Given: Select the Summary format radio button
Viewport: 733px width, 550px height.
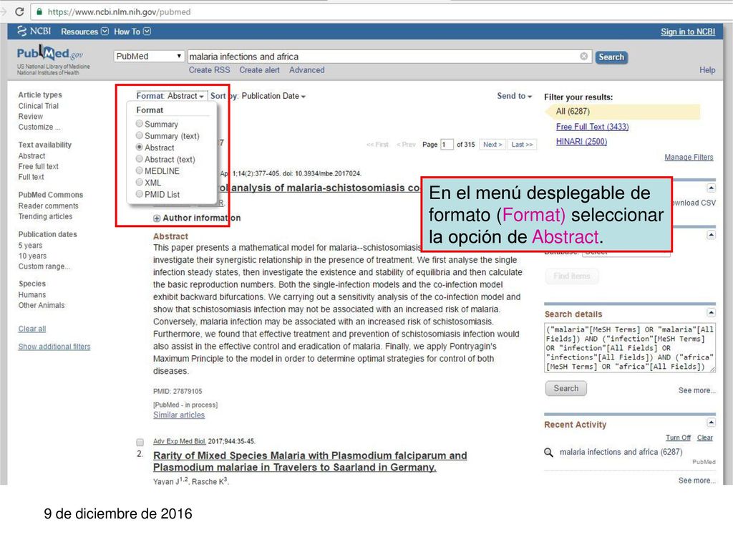Looking at the screenshot, I should coord(140,124).
